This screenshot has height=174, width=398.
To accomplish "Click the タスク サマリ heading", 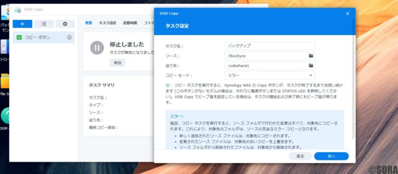I will click(101, 85).
